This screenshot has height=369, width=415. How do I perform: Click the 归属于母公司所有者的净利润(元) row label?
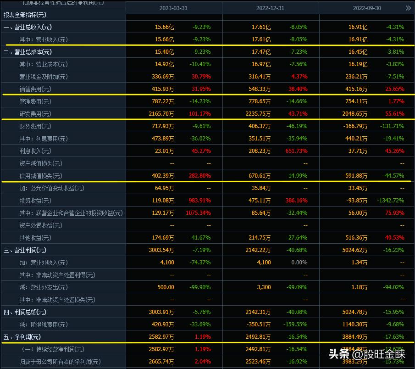pos(60,362)
